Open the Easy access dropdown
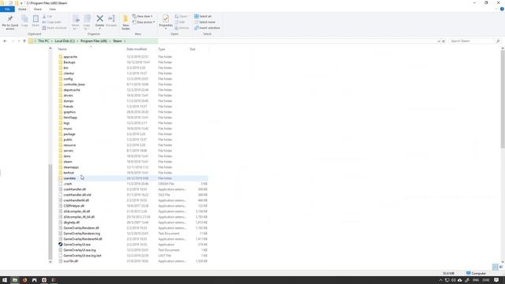This screenshot has height=284, width=505. click(x=144, y=22)
